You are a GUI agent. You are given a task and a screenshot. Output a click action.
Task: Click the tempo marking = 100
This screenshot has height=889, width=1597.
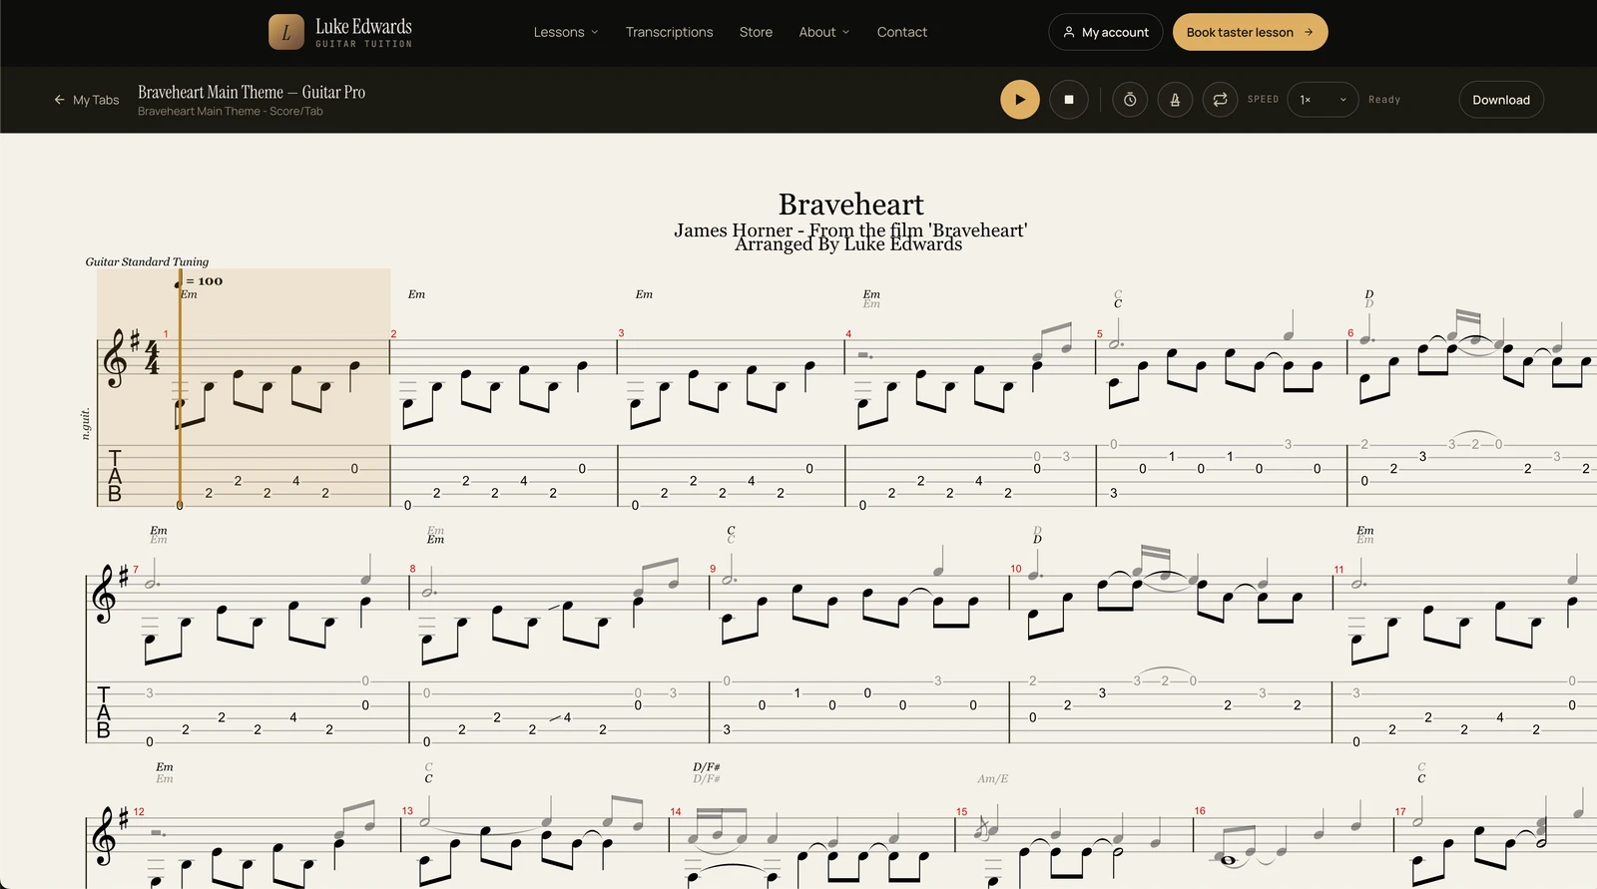199,281
